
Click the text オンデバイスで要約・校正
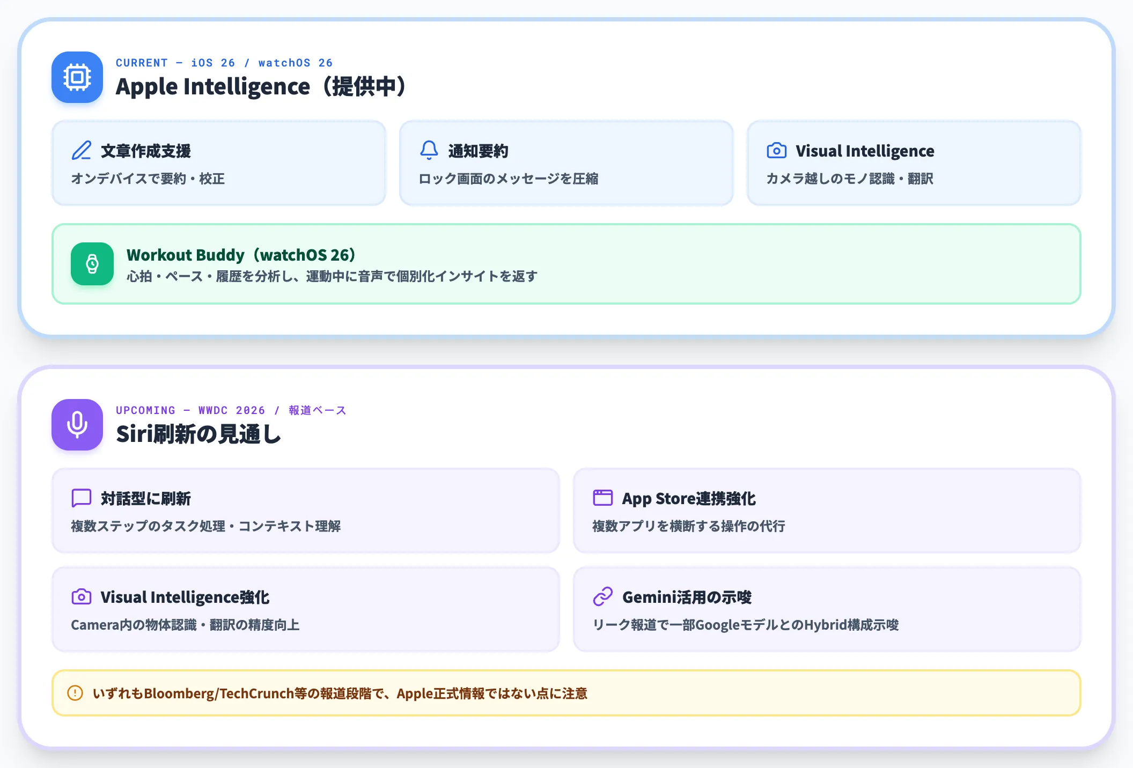click(148, 179)
